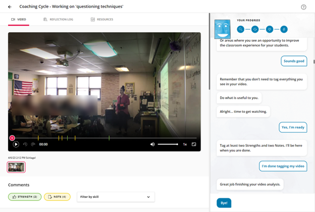Switch to the Reflection Log tab
Screen dimensions: 315x212
click(58, 20)
